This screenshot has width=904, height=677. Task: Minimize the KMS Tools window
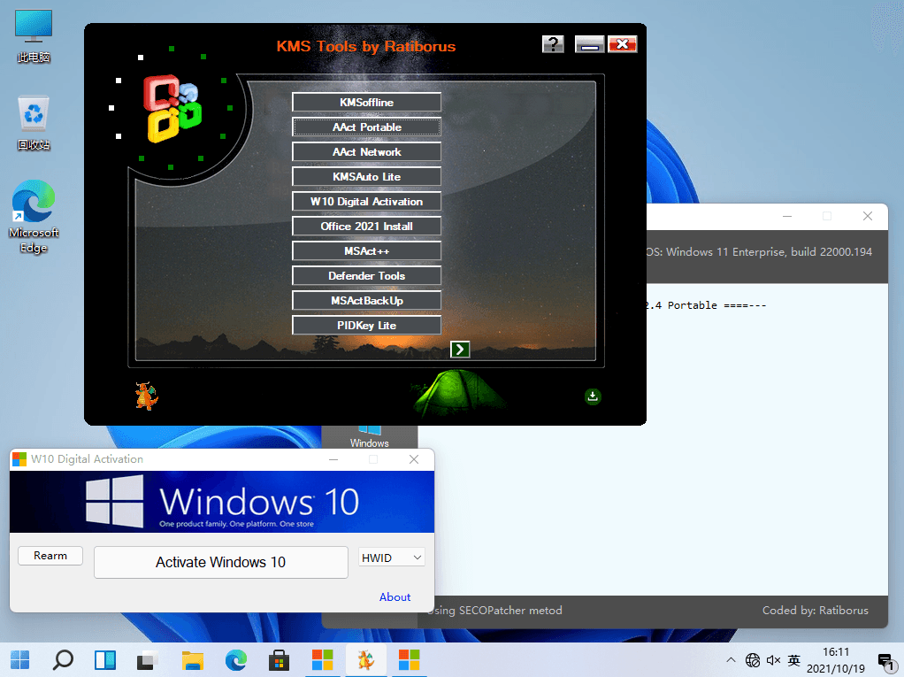[589, 44]
